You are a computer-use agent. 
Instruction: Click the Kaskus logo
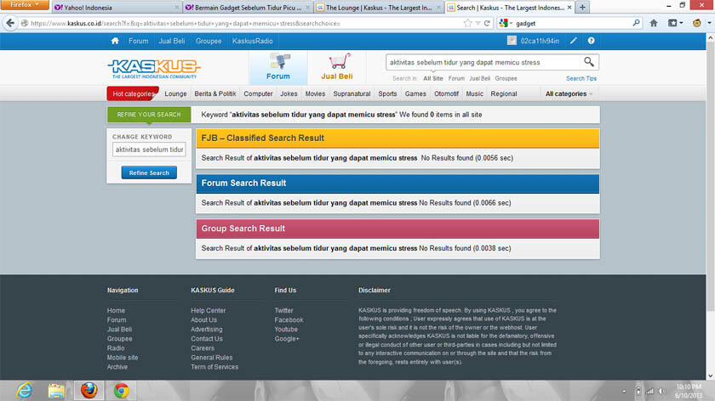(154, 69)
